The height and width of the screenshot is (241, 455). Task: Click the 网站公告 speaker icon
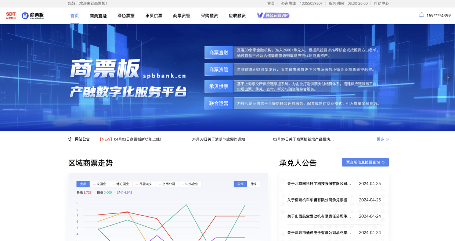tap(70, 139)
